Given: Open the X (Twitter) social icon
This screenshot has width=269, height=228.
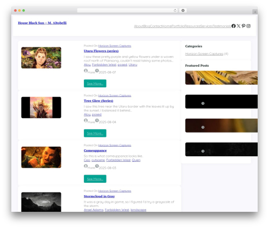Looking at the screenshot, I should [238, 26].
